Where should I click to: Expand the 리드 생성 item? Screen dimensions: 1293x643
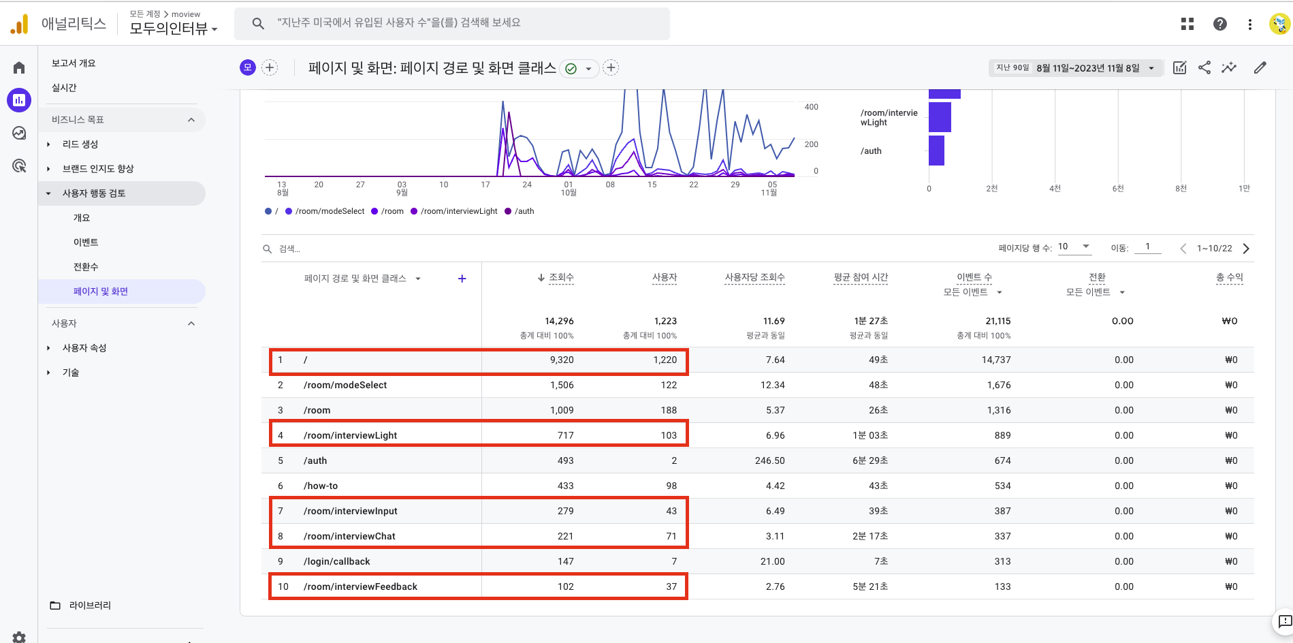click(48, 144)
